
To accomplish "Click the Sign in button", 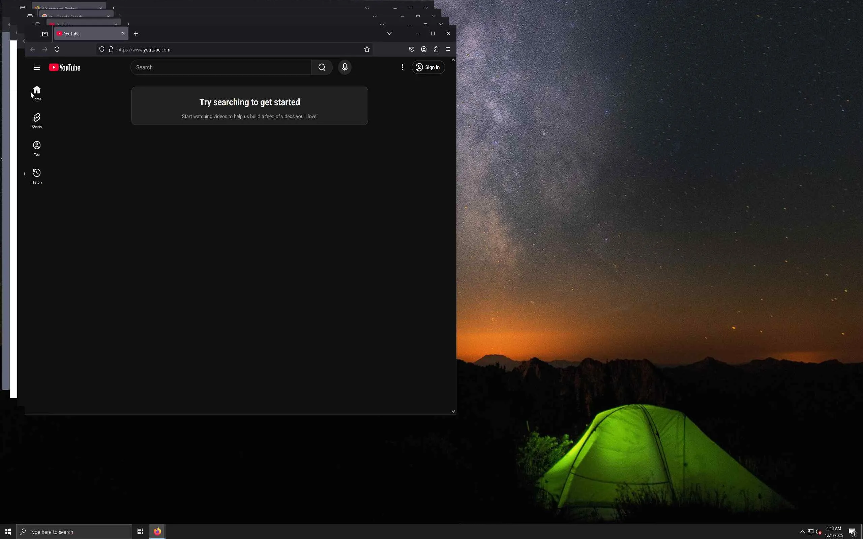I will click(x=428, y=67).
